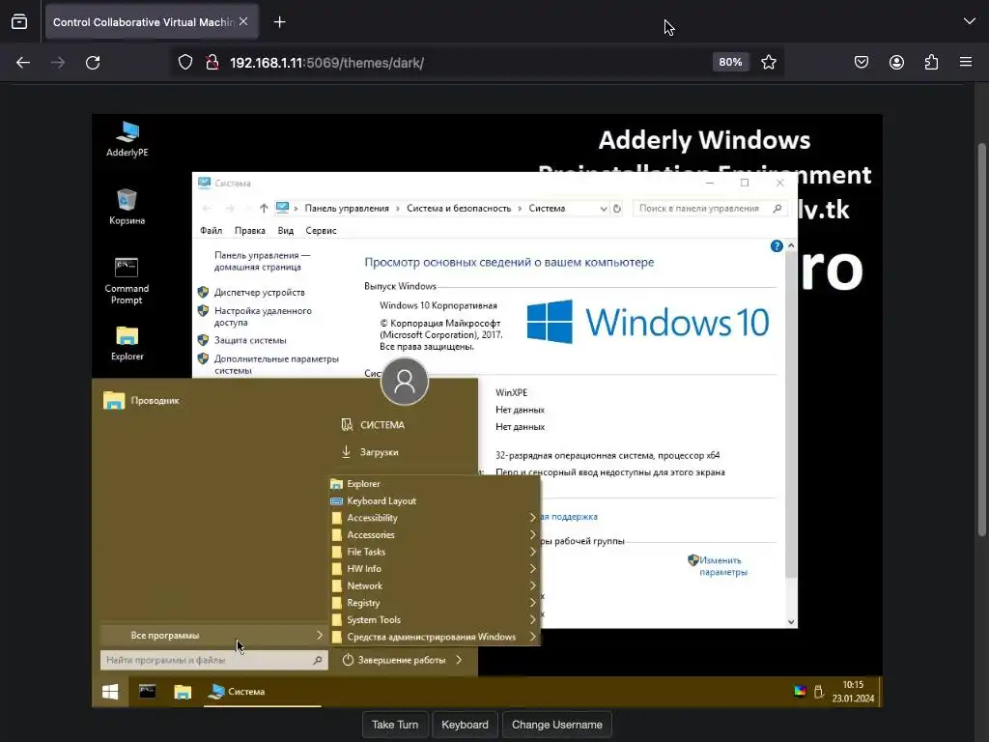Screen dimensions: 989x742
Task: Open СИСТЕМА in the start menu
Action: click(374, 425)
